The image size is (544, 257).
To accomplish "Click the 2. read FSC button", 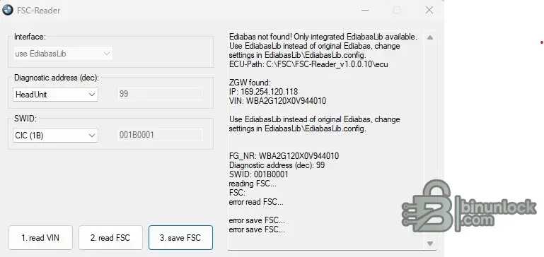I will click(x=110, y=238).
